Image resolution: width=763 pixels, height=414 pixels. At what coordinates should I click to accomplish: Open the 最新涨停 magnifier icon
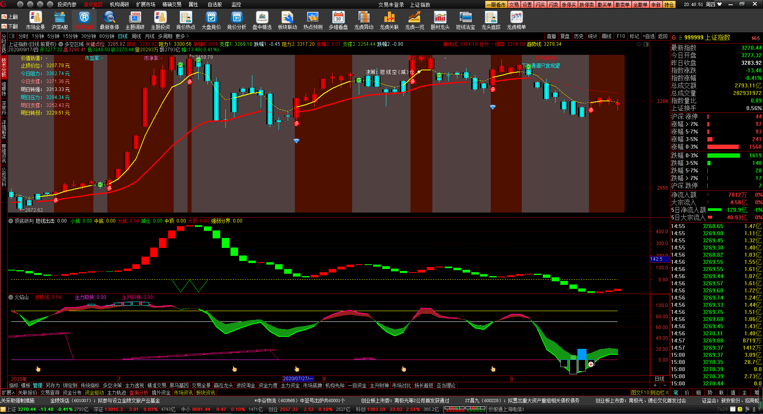109,20
